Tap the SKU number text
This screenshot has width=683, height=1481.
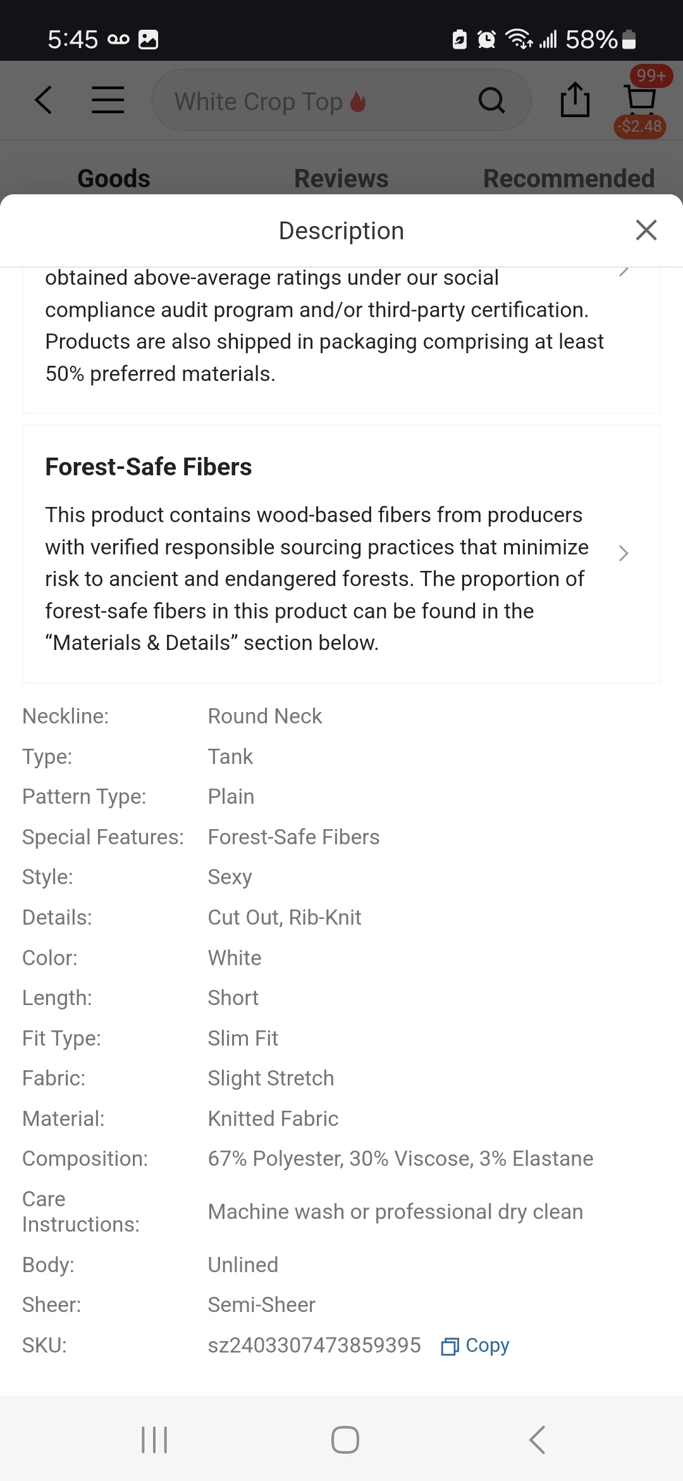tap(314, 1345)
